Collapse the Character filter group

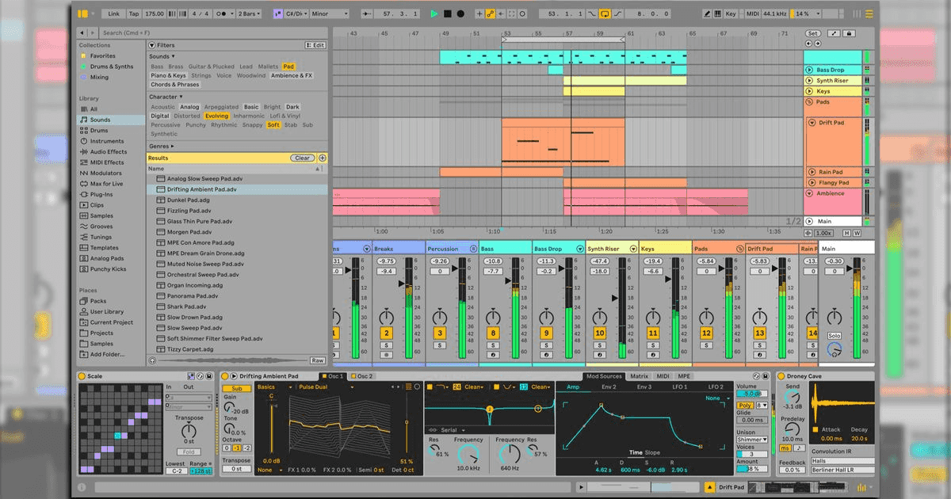point(166,97)
